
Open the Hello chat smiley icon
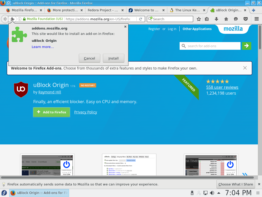click(x=236, y=19)
